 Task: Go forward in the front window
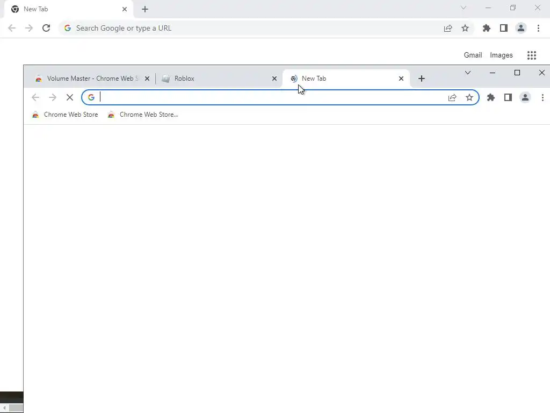click(53, 97)
